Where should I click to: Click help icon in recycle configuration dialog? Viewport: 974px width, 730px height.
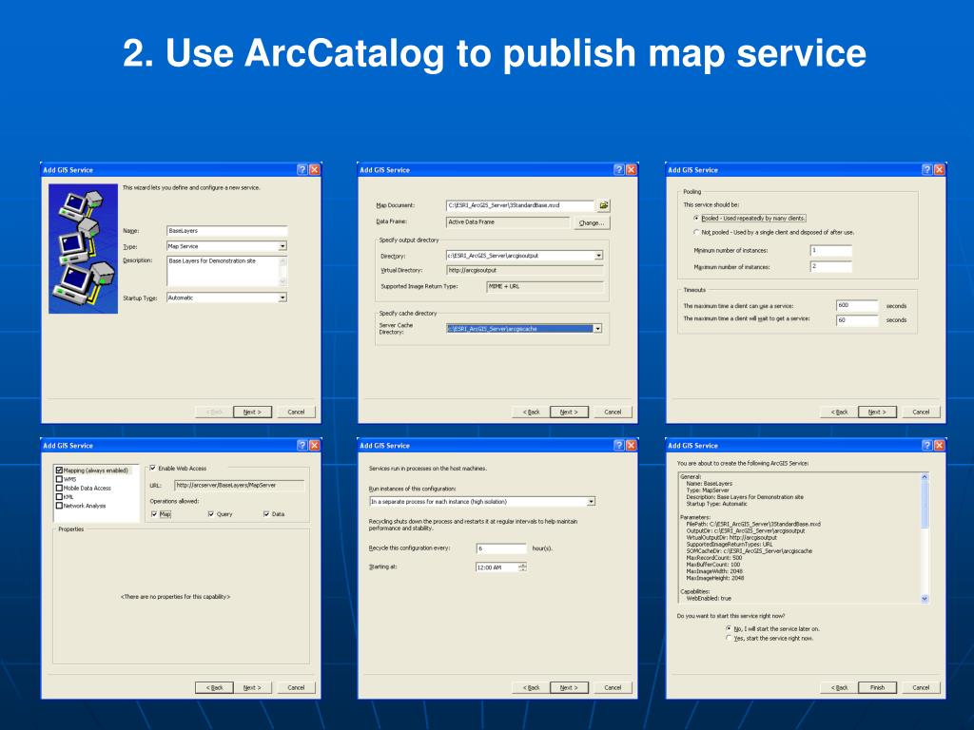coord(618,445)
